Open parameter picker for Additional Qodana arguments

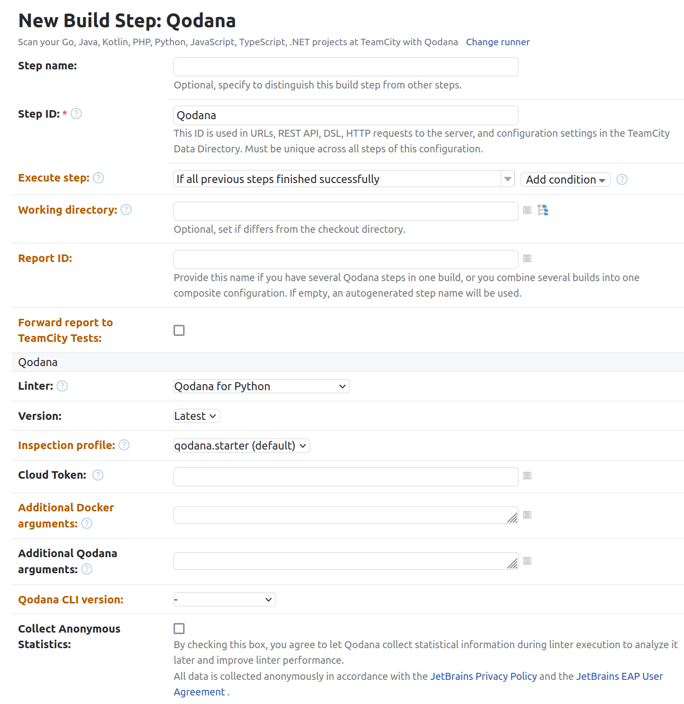(x=527, y=561)
